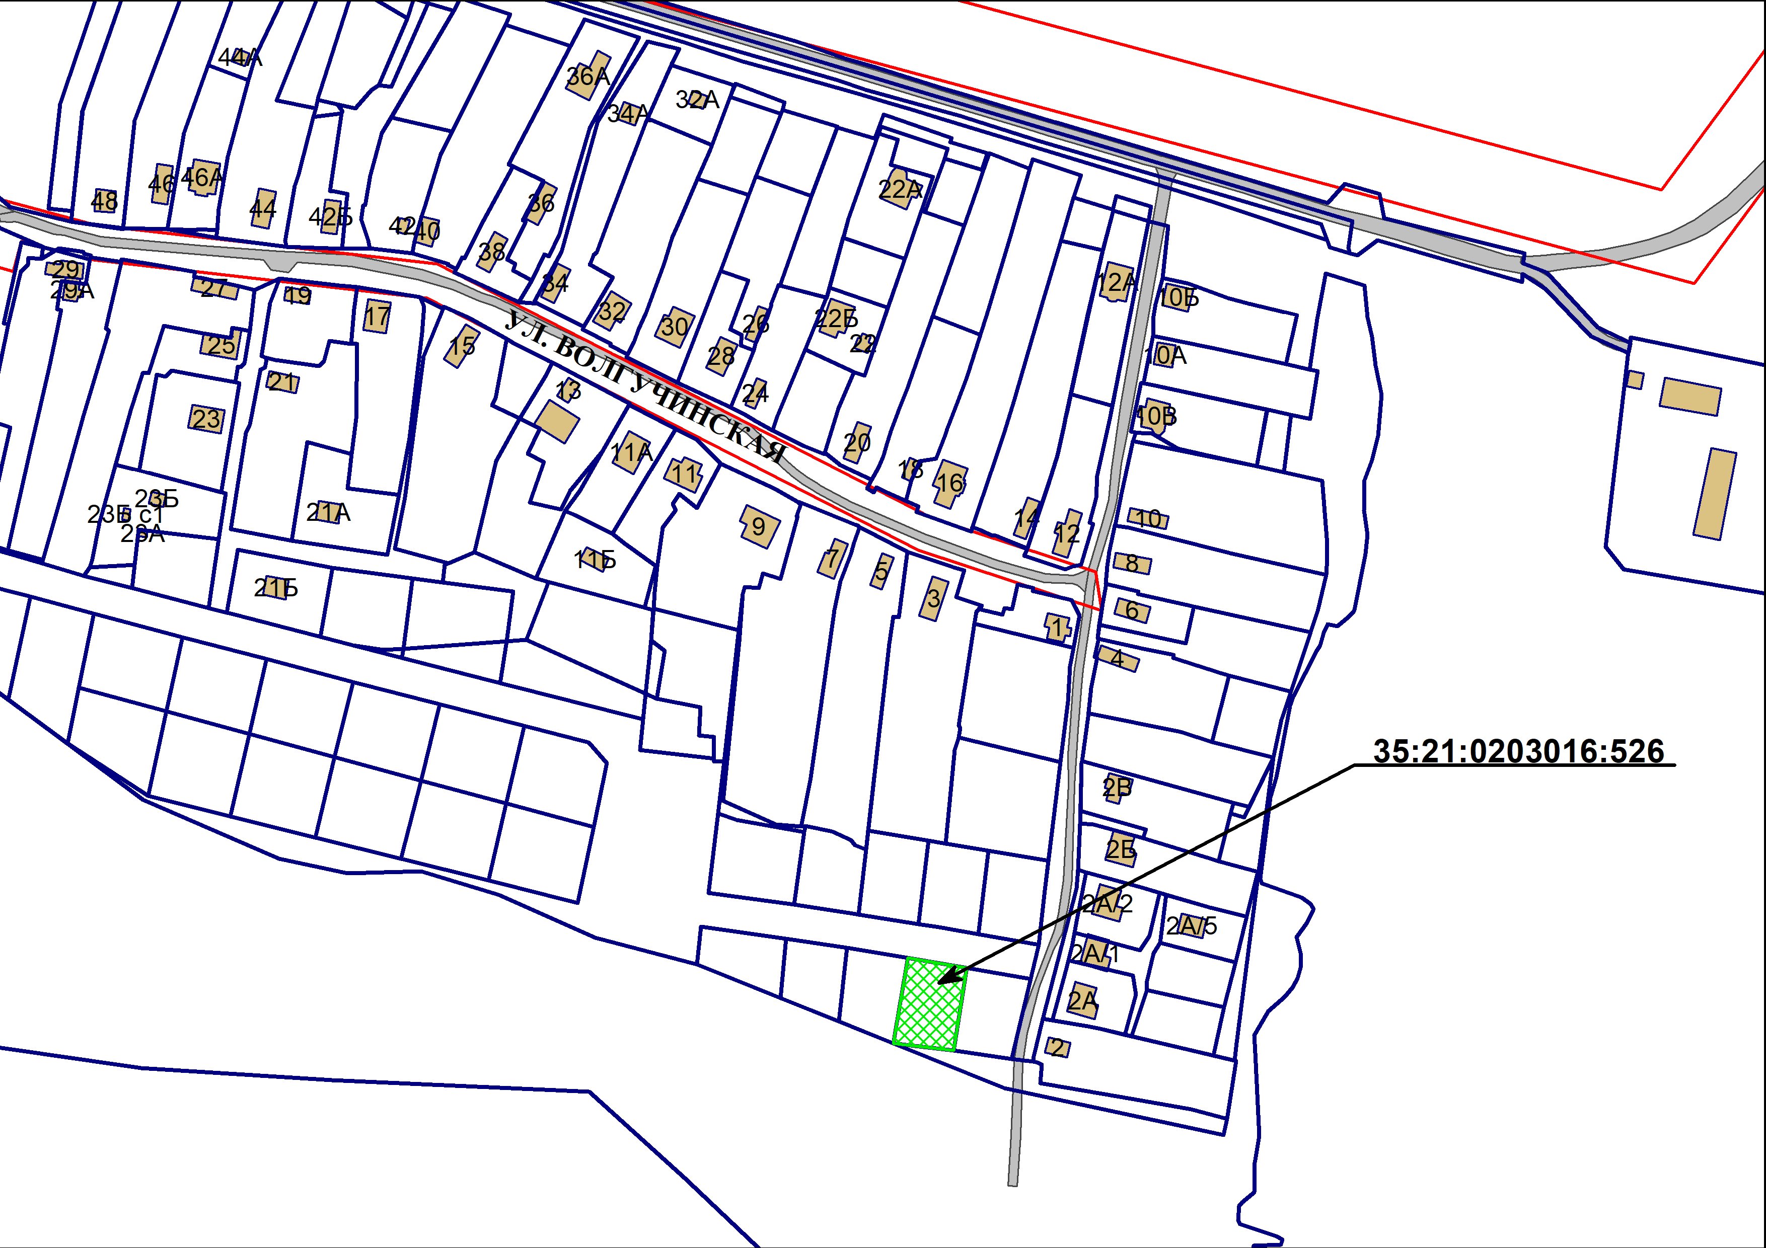Click house label 29А
This screenshot has width=1766, height=1248.
[x=72, y=290]
